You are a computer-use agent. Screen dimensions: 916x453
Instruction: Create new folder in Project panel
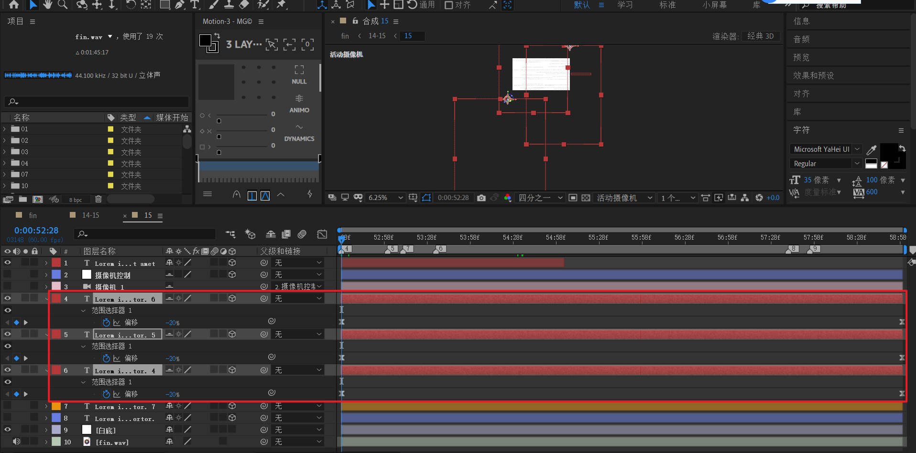point(22,199)
